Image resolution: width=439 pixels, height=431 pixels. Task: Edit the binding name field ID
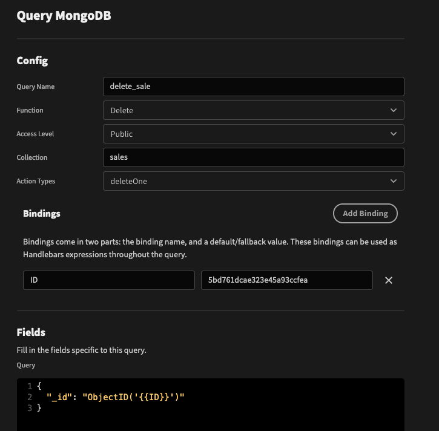click(x=109, y=280)
